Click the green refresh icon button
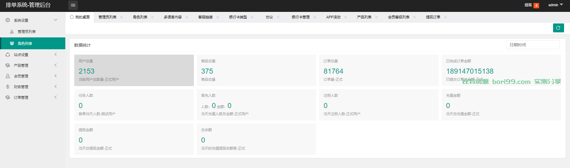Image resolution: width=570 pixels, height=168 pixels. pyautogui.click(x=558, y=28)
